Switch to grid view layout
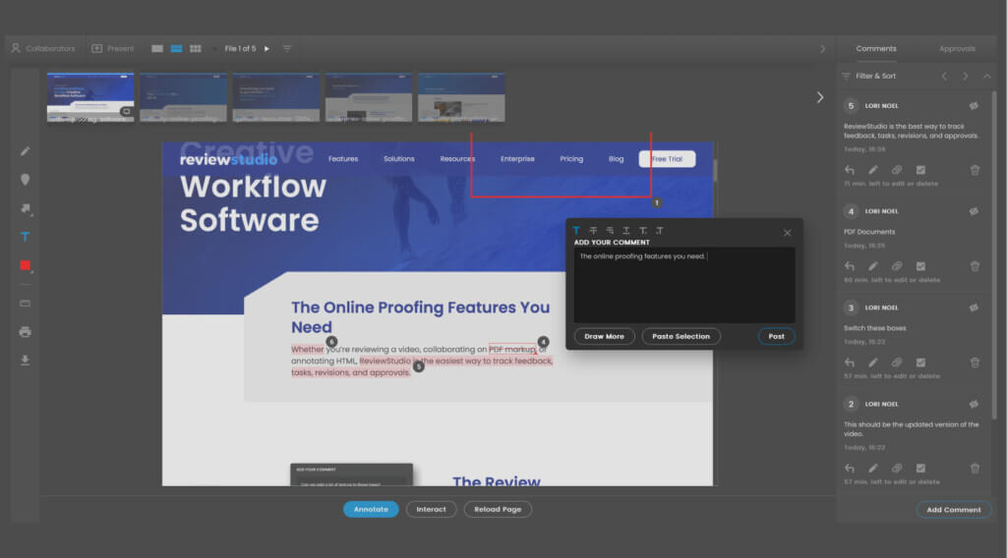 (196, 49)
